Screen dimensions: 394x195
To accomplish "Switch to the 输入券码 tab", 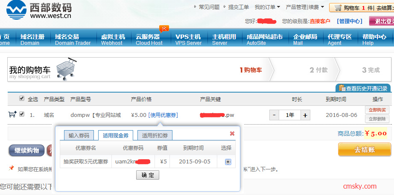I will [79, 136].
